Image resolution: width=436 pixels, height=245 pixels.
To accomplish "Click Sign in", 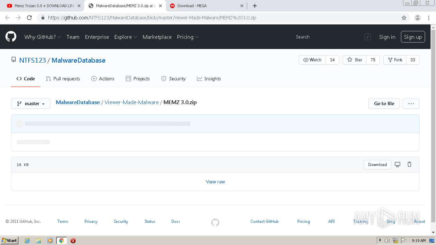I will tap(387, 37).
